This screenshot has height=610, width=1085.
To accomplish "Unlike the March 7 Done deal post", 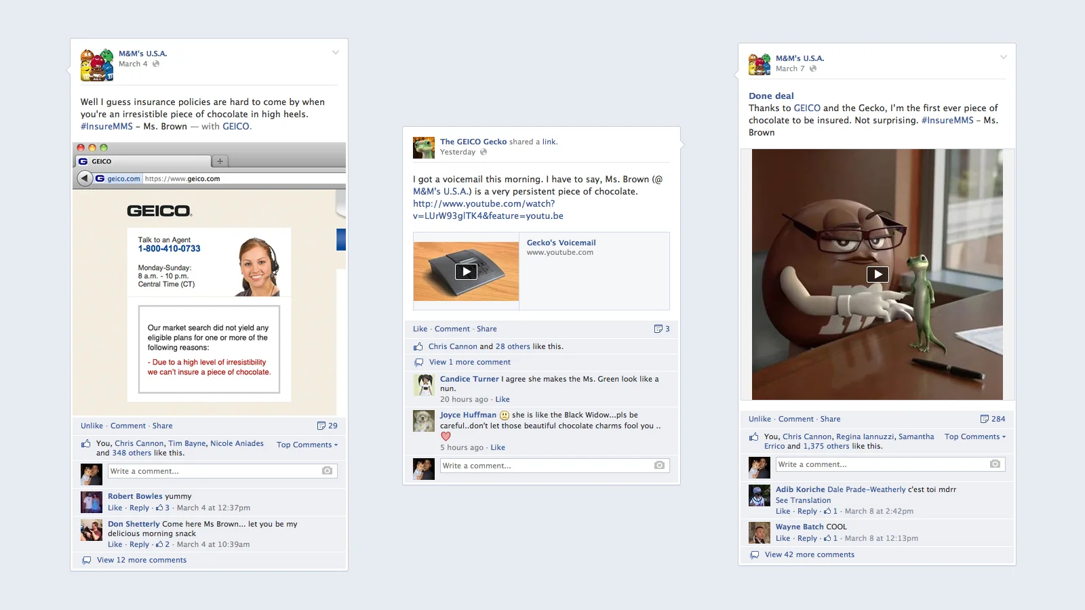I will [759, 419].
